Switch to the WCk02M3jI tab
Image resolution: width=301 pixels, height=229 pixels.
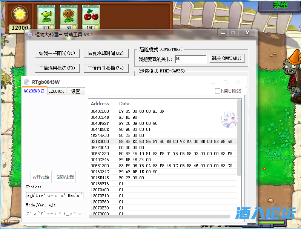(35, 91)
